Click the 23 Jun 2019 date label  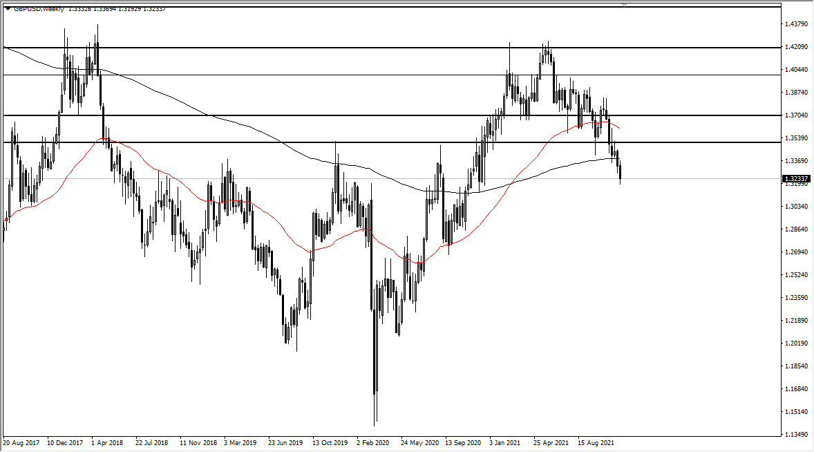point(285,442)
